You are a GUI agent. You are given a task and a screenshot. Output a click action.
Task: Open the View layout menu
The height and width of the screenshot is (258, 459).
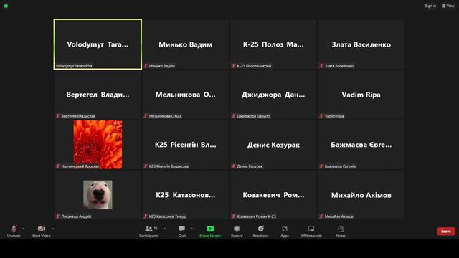(448, 6)
